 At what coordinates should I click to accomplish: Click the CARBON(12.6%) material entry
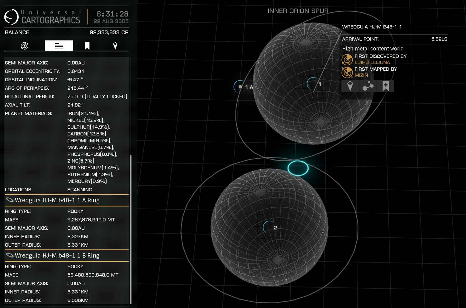click(87, 134)
